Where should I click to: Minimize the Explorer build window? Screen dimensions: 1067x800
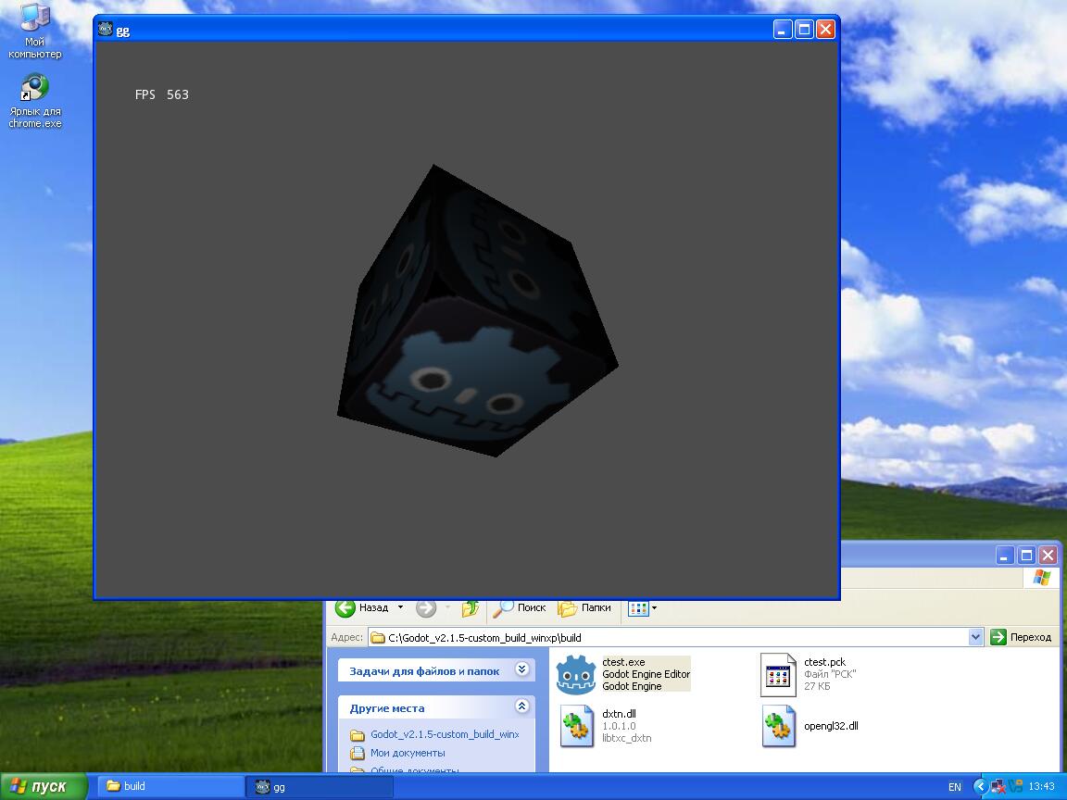tap(1004, 556)
